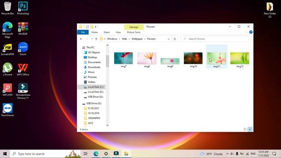Switch to details view layout

point(245,129)
